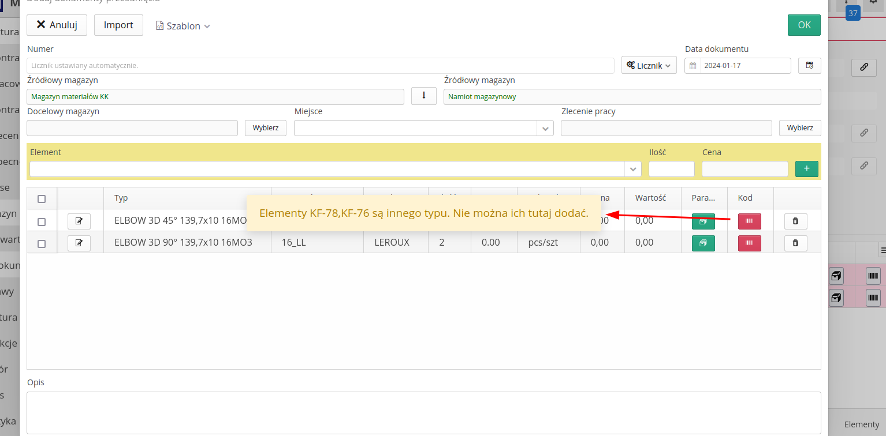Open parameters for ELBOW 3D 90° row
The height and width of the screenshot is (436, 886).
pos(703,243)
